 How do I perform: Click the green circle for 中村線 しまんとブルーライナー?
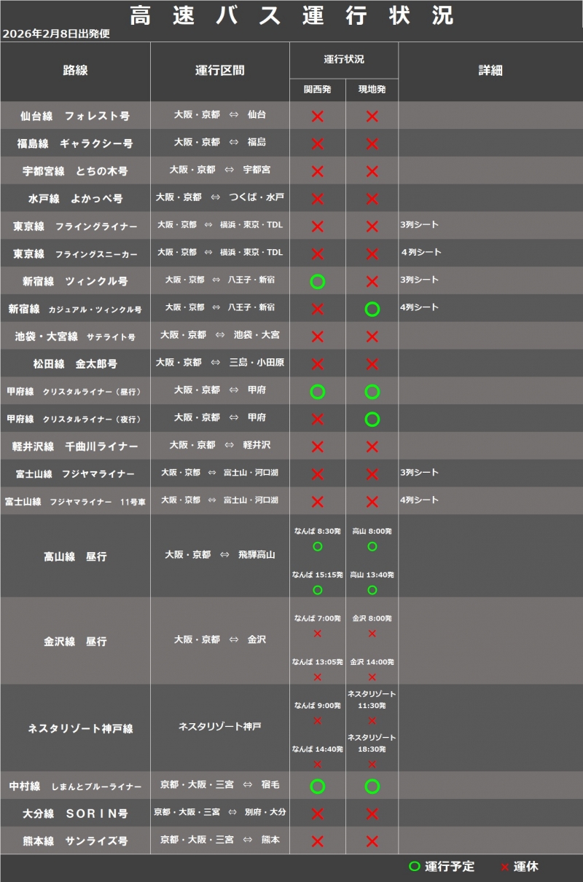[x=316, y=785]
